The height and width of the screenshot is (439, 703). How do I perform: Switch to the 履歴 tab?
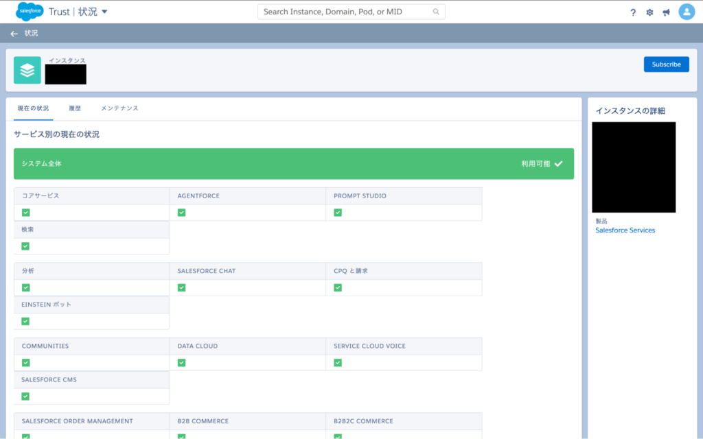[75, 108]
